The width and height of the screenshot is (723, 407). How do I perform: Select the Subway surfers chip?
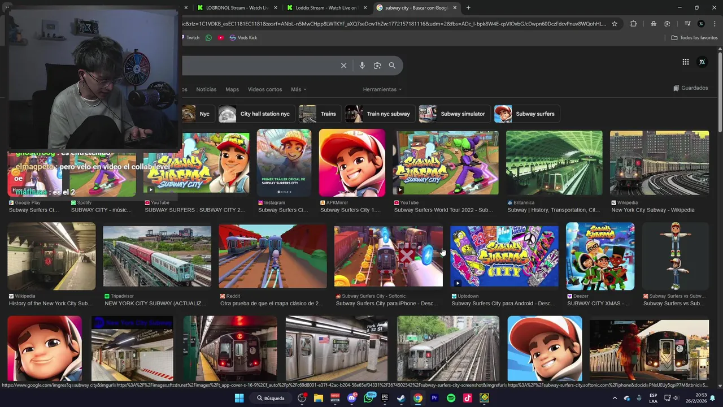click(x=526, y=114)
